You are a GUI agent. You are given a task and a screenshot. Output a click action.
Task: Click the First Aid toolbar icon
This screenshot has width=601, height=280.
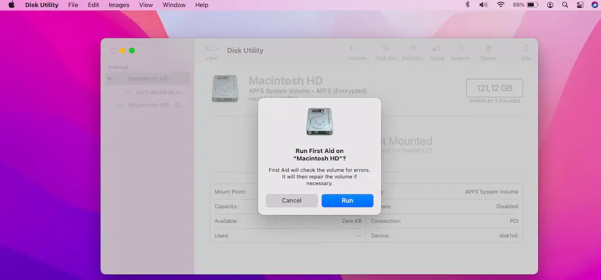[385, 49]
